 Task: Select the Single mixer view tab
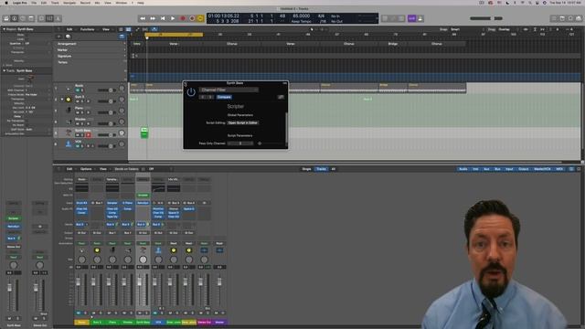307,169
